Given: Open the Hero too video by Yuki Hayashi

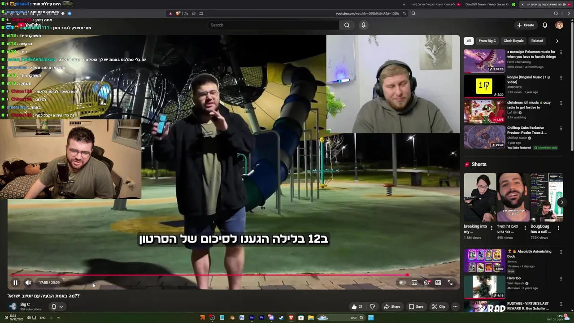Looking at the screenshot, I should tap(484, 287).
